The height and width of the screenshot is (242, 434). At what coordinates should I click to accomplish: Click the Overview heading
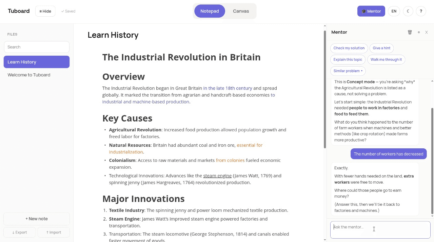coord(123,76)
